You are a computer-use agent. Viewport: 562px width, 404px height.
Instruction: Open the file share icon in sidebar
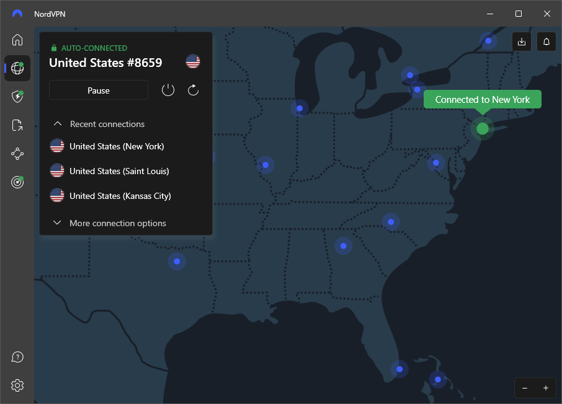[17, 125]
